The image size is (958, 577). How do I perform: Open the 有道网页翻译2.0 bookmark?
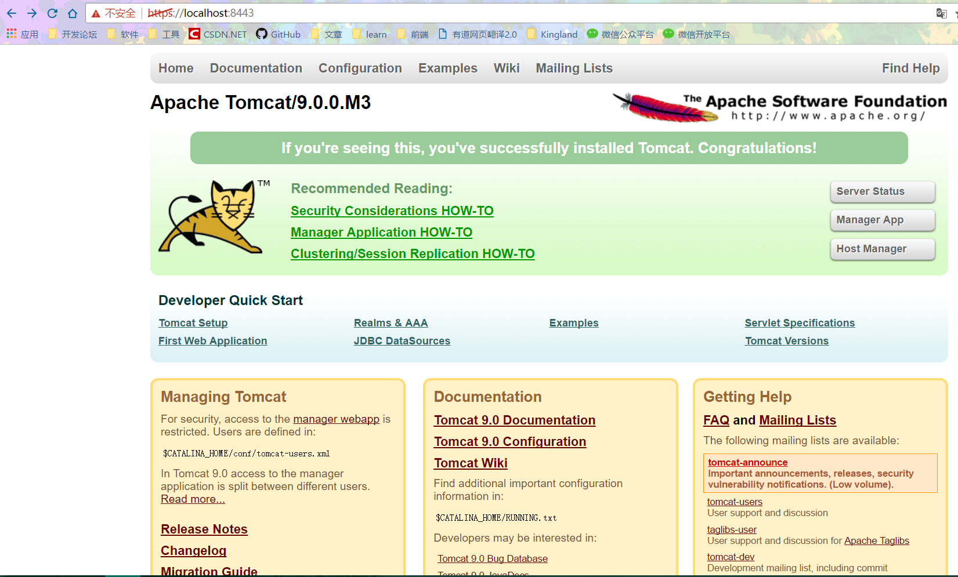(x=478, y=34)
